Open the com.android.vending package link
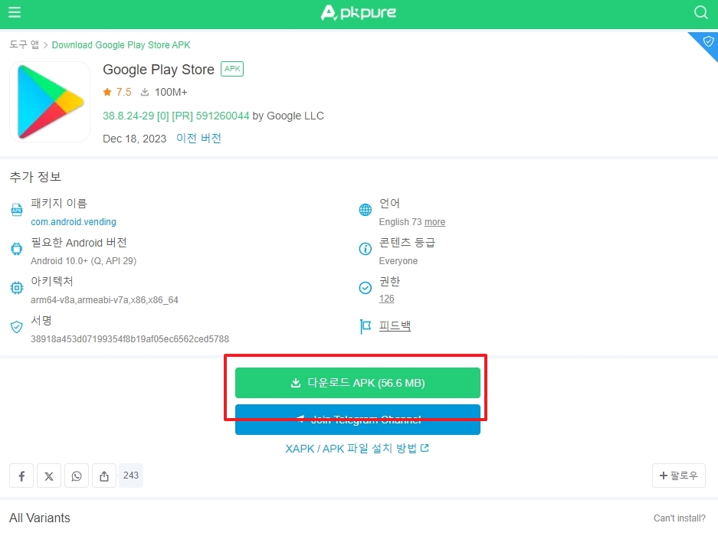This screenshot has width=718, height=536. 74,222
